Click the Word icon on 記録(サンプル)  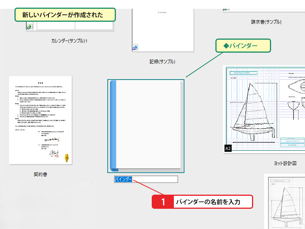tap(135, 47)
